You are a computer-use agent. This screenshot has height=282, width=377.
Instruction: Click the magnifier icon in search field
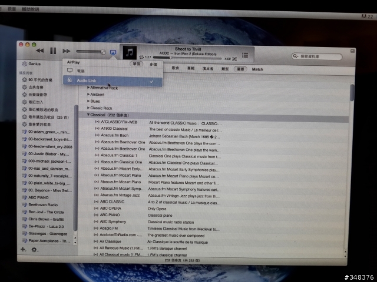point(295,56)
